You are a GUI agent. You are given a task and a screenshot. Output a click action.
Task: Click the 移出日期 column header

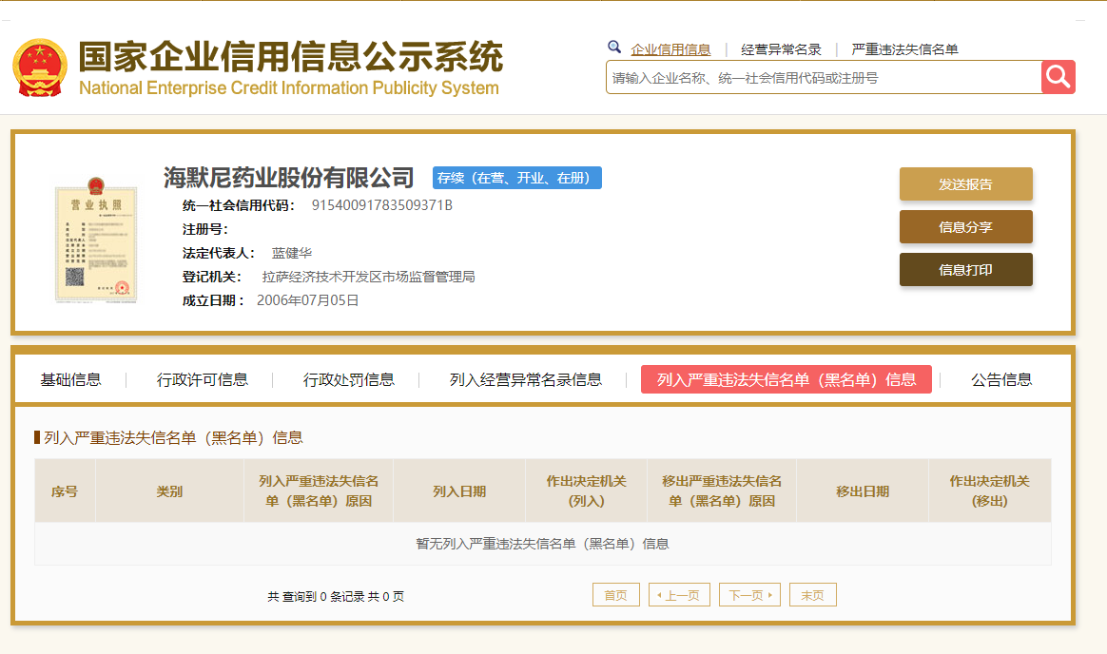(862, 491)
